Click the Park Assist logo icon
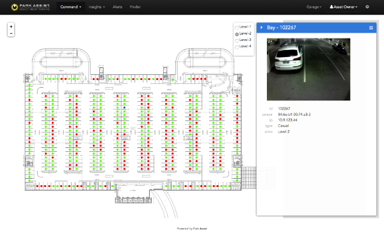Viewport: 384px width, 246px height. tap(15, 7)
